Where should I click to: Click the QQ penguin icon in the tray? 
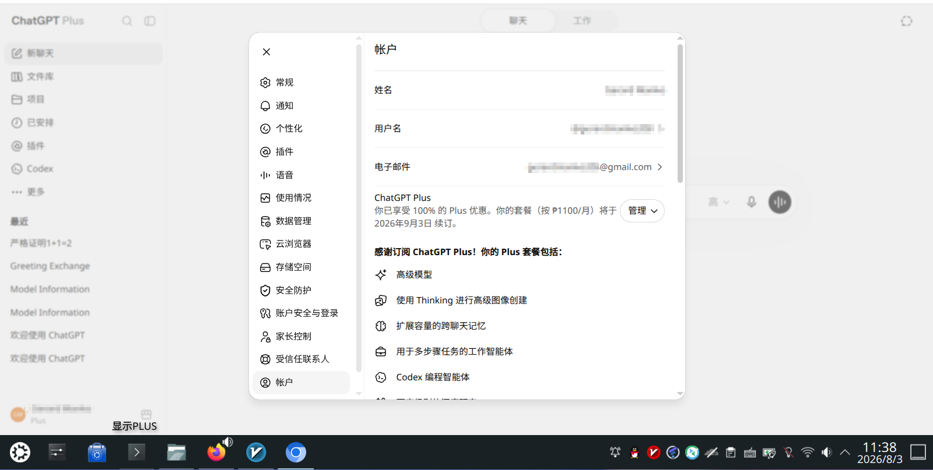634,453
